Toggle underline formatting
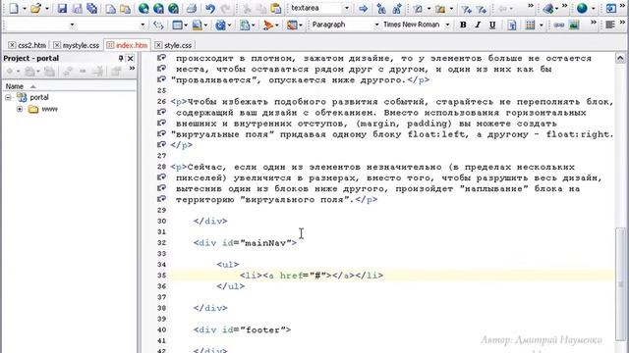 pos(492,25)
